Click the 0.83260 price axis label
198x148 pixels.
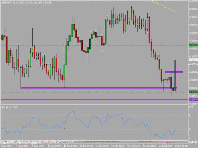point(194,33)
